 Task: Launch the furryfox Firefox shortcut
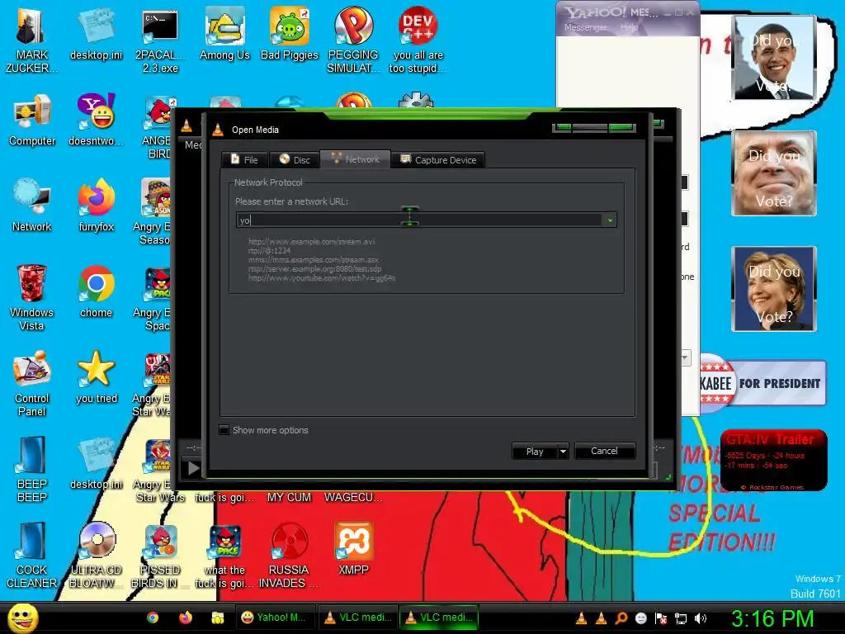[96, 205]
